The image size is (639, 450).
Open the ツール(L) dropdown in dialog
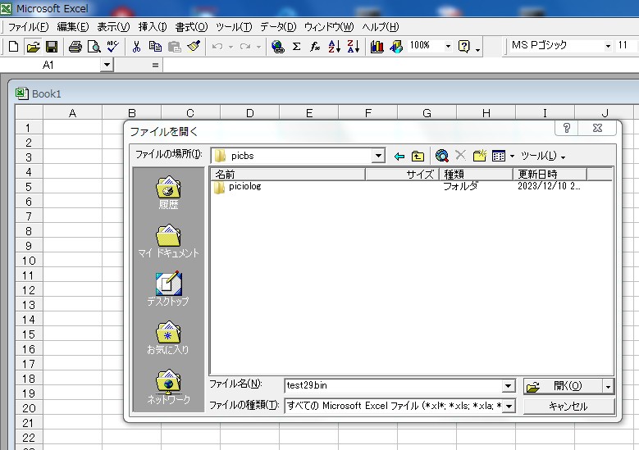(543, 156)
